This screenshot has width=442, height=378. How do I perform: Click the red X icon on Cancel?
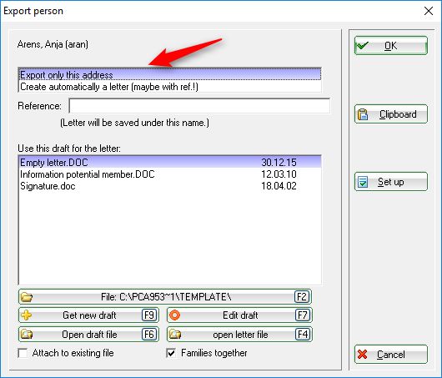pyautogui.click(x=362, y=355)
